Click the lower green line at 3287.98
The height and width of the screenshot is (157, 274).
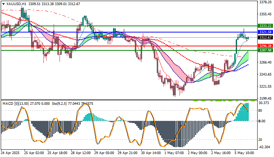tap(129, 50)
